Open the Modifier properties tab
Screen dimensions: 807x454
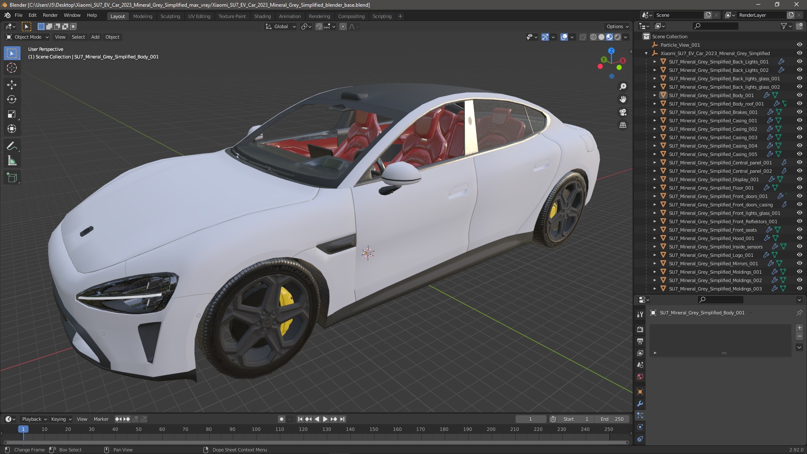640,404
